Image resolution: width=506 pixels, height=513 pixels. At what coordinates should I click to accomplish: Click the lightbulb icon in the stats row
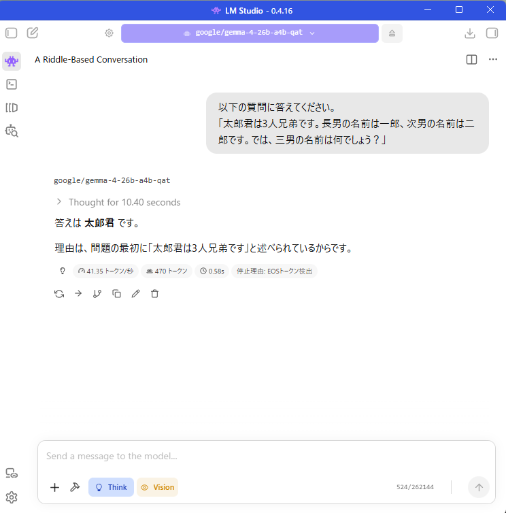coord(63,271)
